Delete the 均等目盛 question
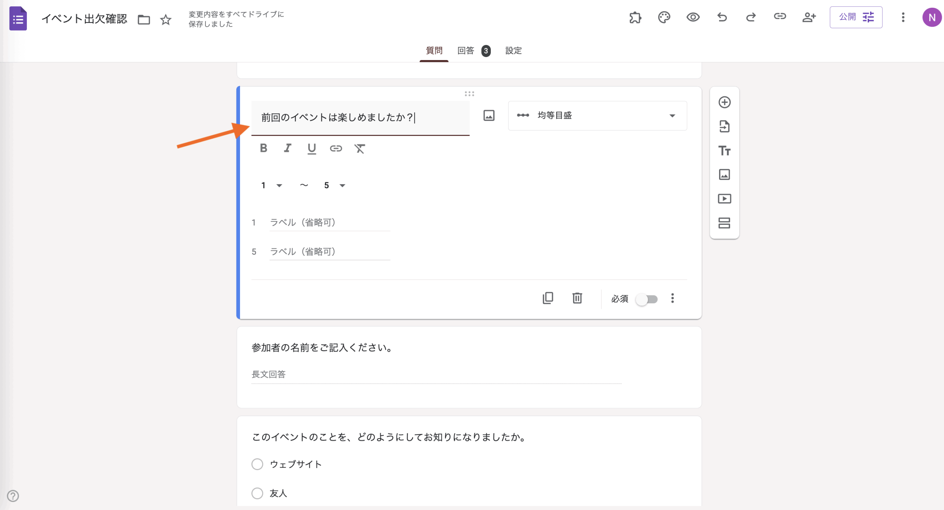Viewport: 944px width, 510px height. (x=577, y=298)
